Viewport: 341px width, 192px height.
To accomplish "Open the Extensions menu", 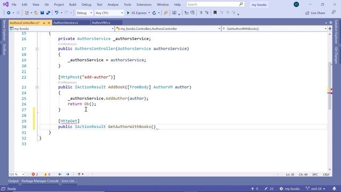I will (144, 5).
